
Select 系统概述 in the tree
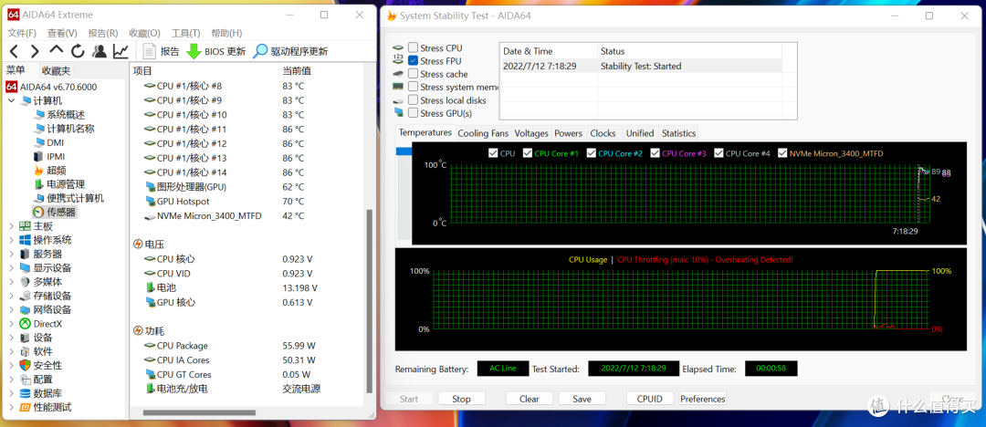click(66, 114)
